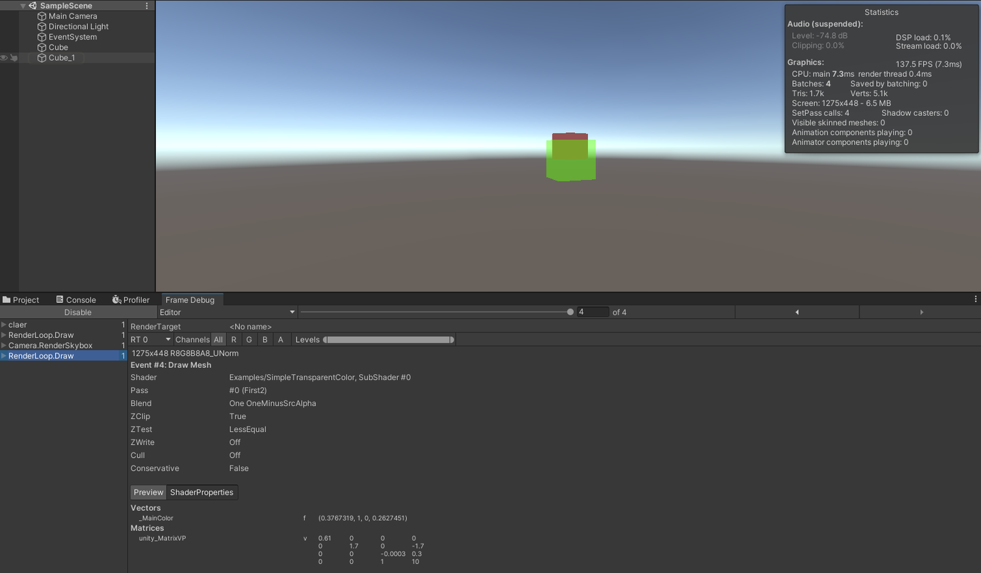This screenshot has width=981, height=573.
Task: Switch to the Console tab
Action: coord(81,300)
